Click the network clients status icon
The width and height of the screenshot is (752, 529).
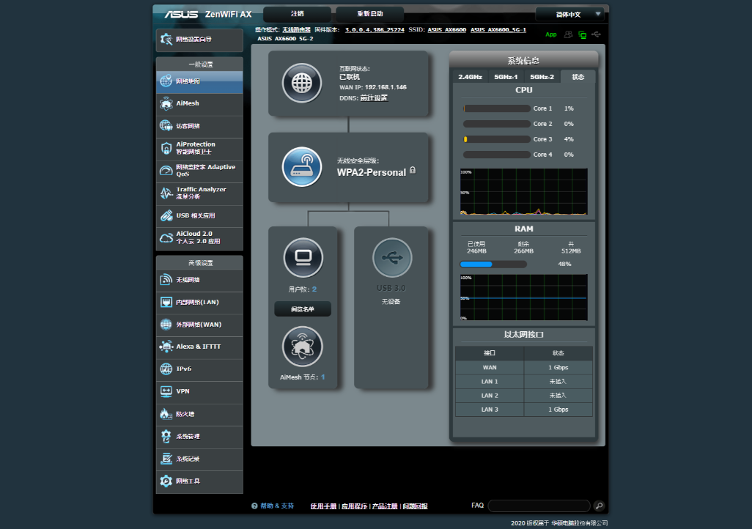(582, 34)
